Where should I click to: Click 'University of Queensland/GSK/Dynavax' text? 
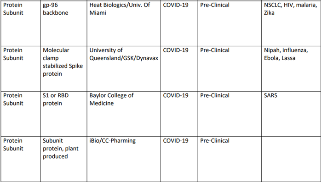[x=124, y=54]
